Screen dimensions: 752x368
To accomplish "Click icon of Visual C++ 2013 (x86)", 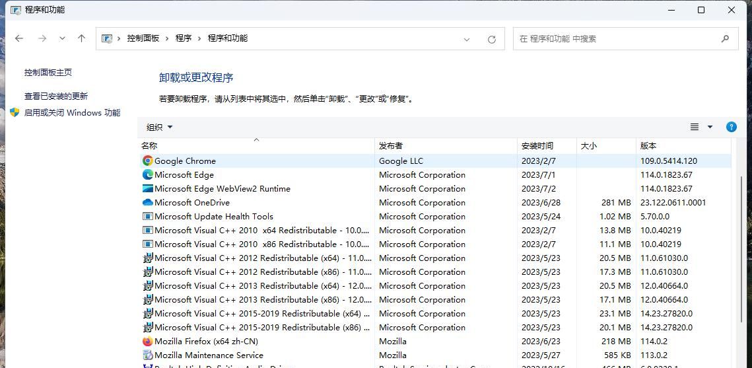I will (x=148, y=300).
